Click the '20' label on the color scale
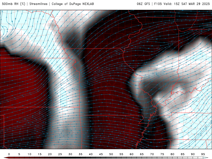Image resolution: width=212 pixels, height=159 pixels. [x=50, y=154]
